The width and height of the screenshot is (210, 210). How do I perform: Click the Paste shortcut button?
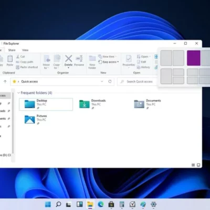click(x=27, y=67)
